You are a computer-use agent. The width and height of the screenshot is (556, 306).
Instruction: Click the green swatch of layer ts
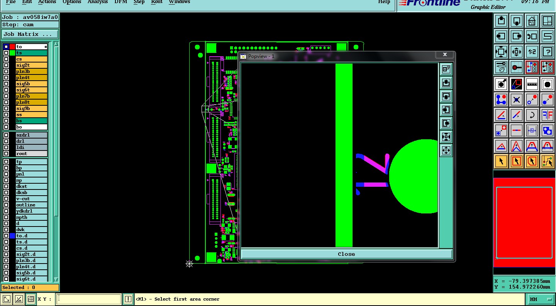pyautogui.click(x=12, y=53)
